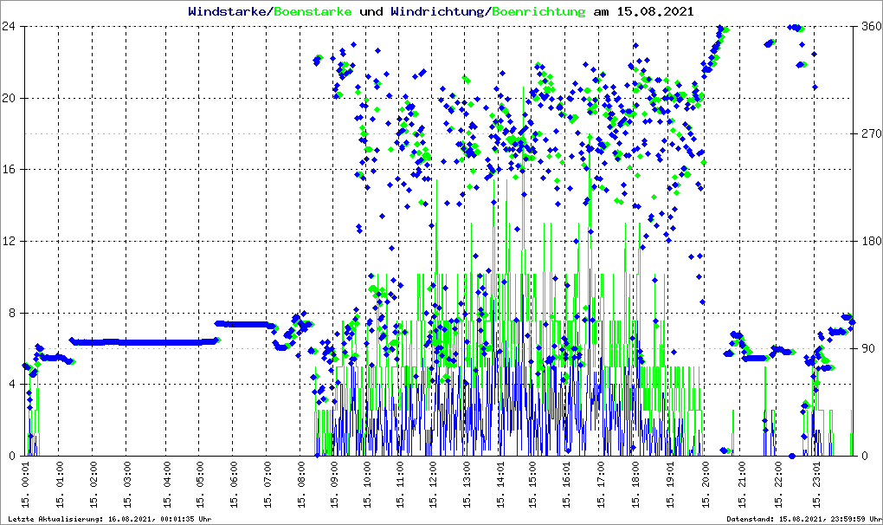The height and width of the screenshot is (525, 883).
Task: Click the left axis value 20
Action: click(x=9, y=98)
